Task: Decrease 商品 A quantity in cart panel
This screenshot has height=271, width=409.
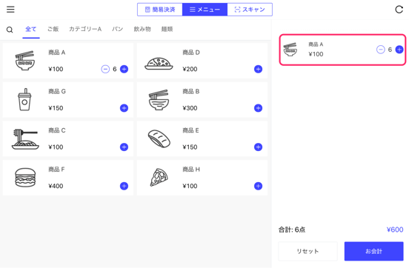Action: (x=381, y=50)
